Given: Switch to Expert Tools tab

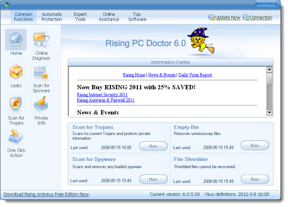Looking at the screenshot, I should pos(80,17).
